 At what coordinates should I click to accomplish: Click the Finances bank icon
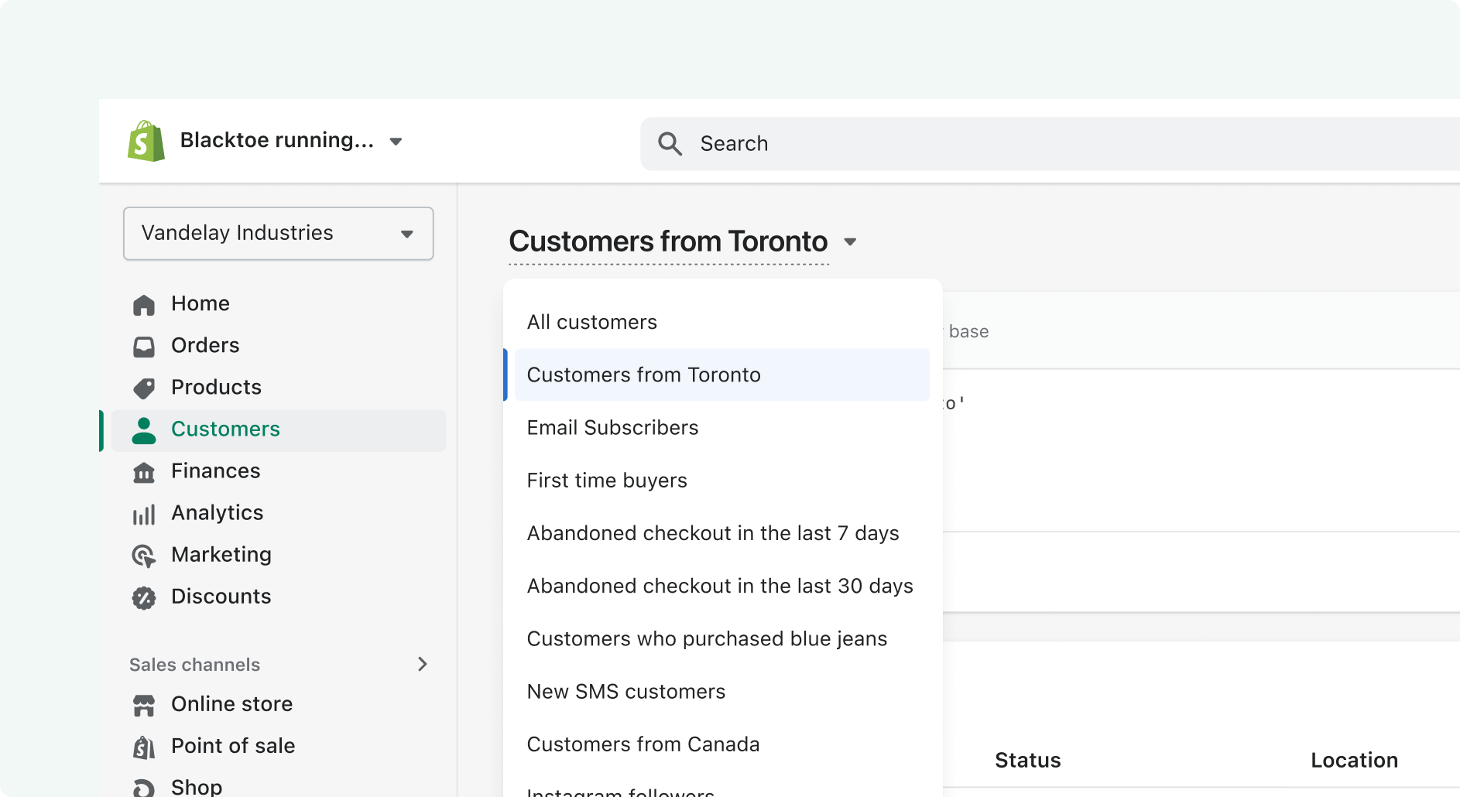click(144, 472)
